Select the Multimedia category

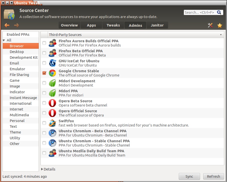tap(21, 115)
